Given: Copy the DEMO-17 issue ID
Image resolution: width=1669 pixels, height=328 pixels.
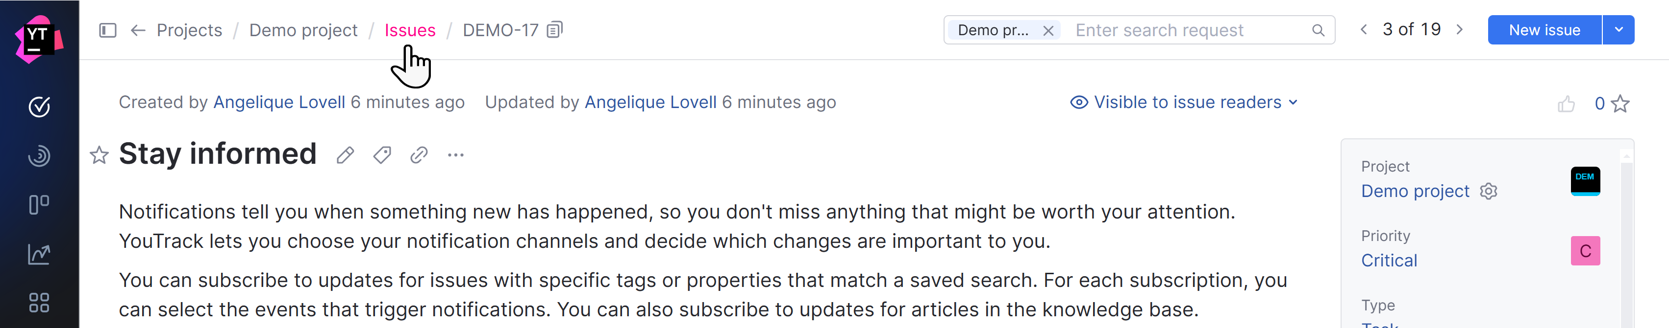Looking at the screenshot, I should [554, 30].
